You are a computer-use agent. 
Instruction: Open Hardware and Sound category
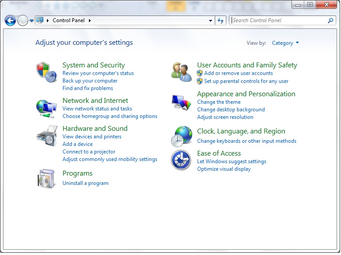click(95, 128)
